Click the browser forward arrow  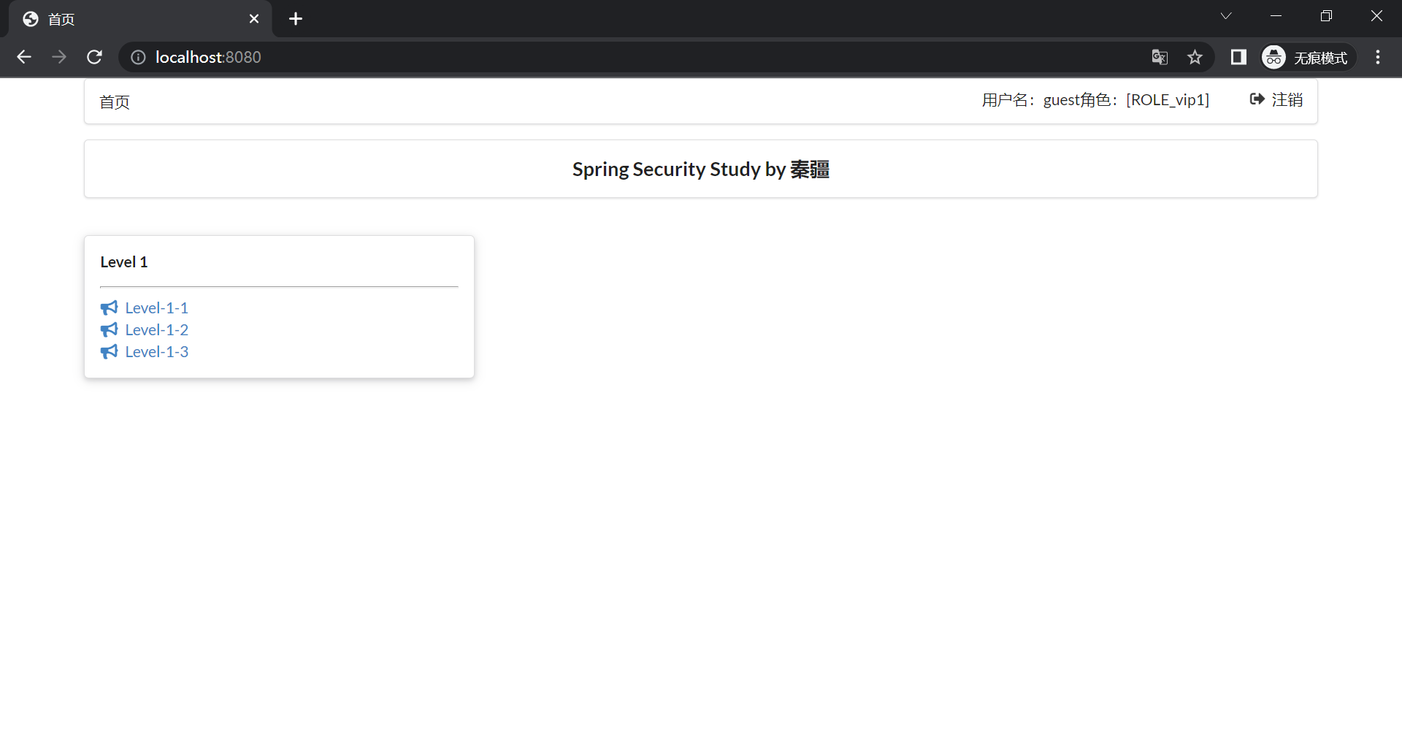point(59,57)
